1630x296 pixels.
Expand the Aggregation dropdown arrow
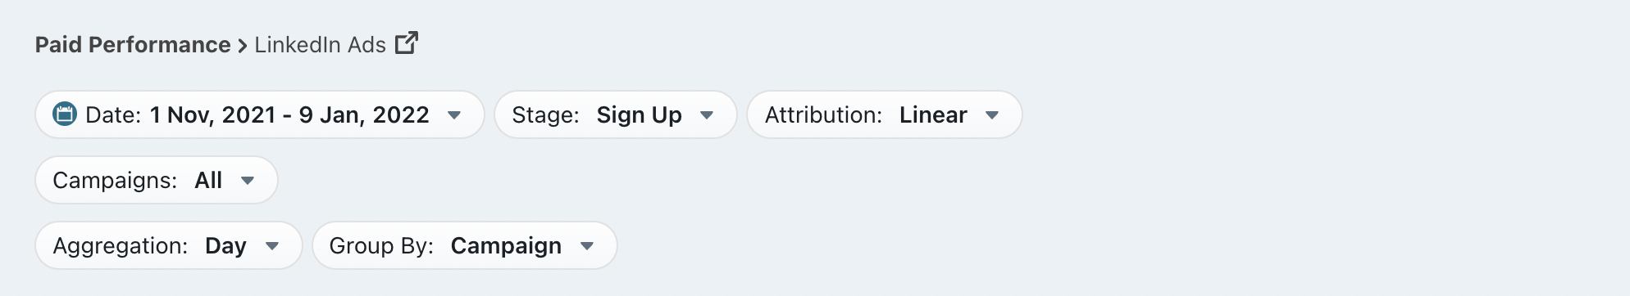click(272, 246)
